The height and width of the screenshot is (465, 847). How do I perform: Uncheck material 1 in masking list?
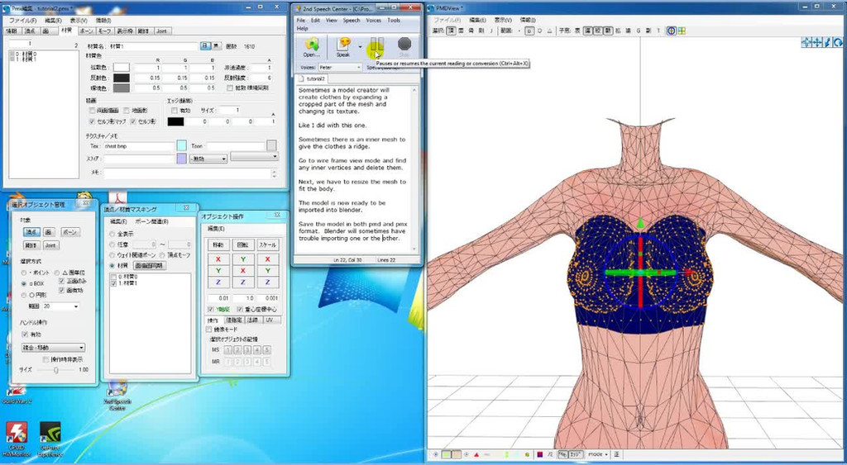112,282
